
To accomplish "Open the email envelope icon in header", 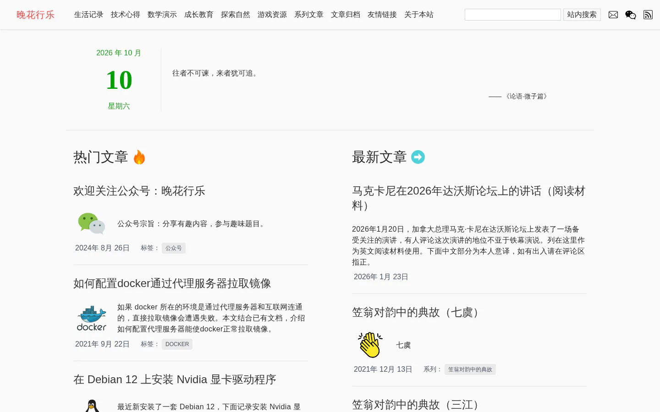I will coord(613,15).
